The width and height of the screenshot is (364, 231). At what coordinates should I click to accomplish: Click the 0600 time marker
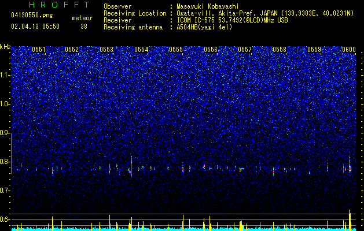pos(349,50)
